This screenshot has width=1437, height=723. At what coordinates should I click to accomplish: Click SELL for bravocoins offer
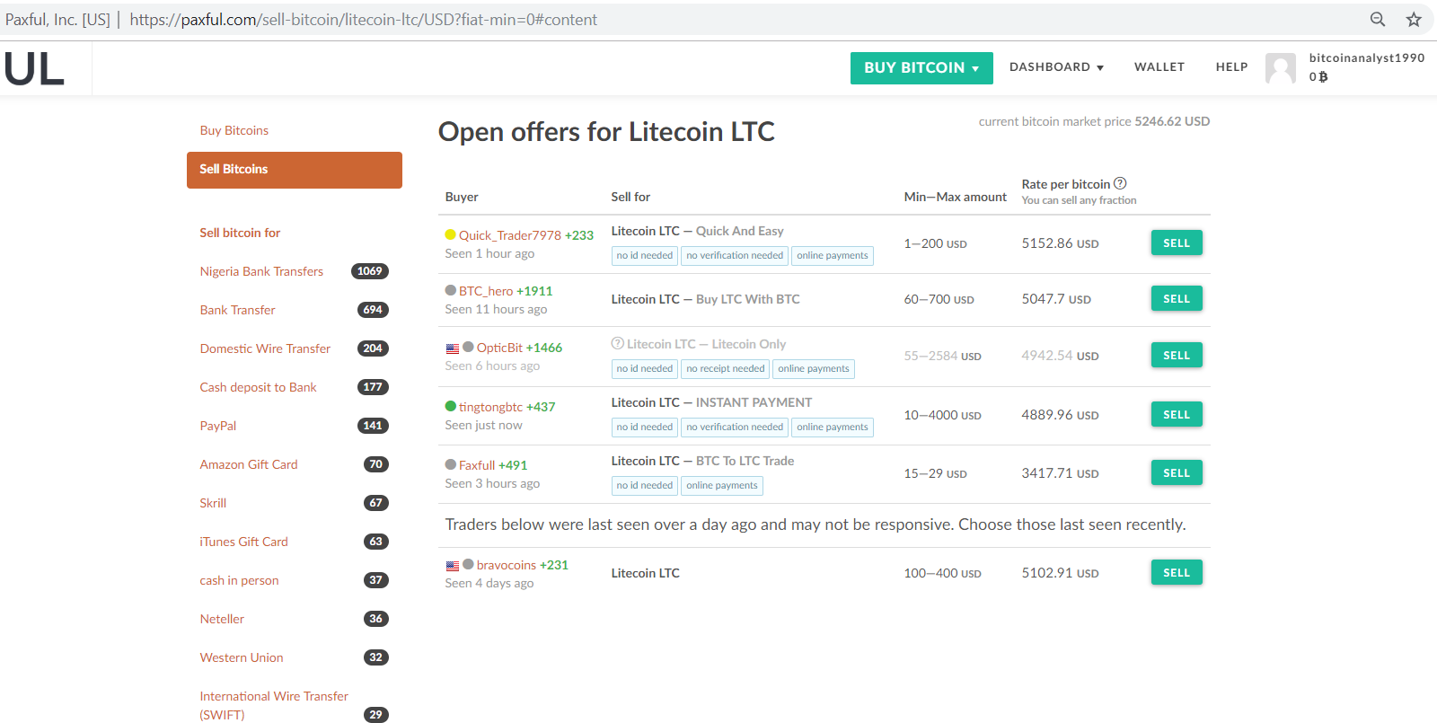click(x=1177, y=573)
